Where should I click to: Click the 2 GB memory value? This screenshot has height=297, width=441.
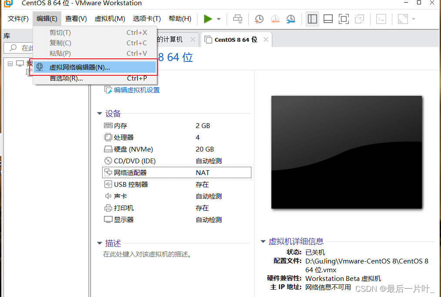(203, 125)
